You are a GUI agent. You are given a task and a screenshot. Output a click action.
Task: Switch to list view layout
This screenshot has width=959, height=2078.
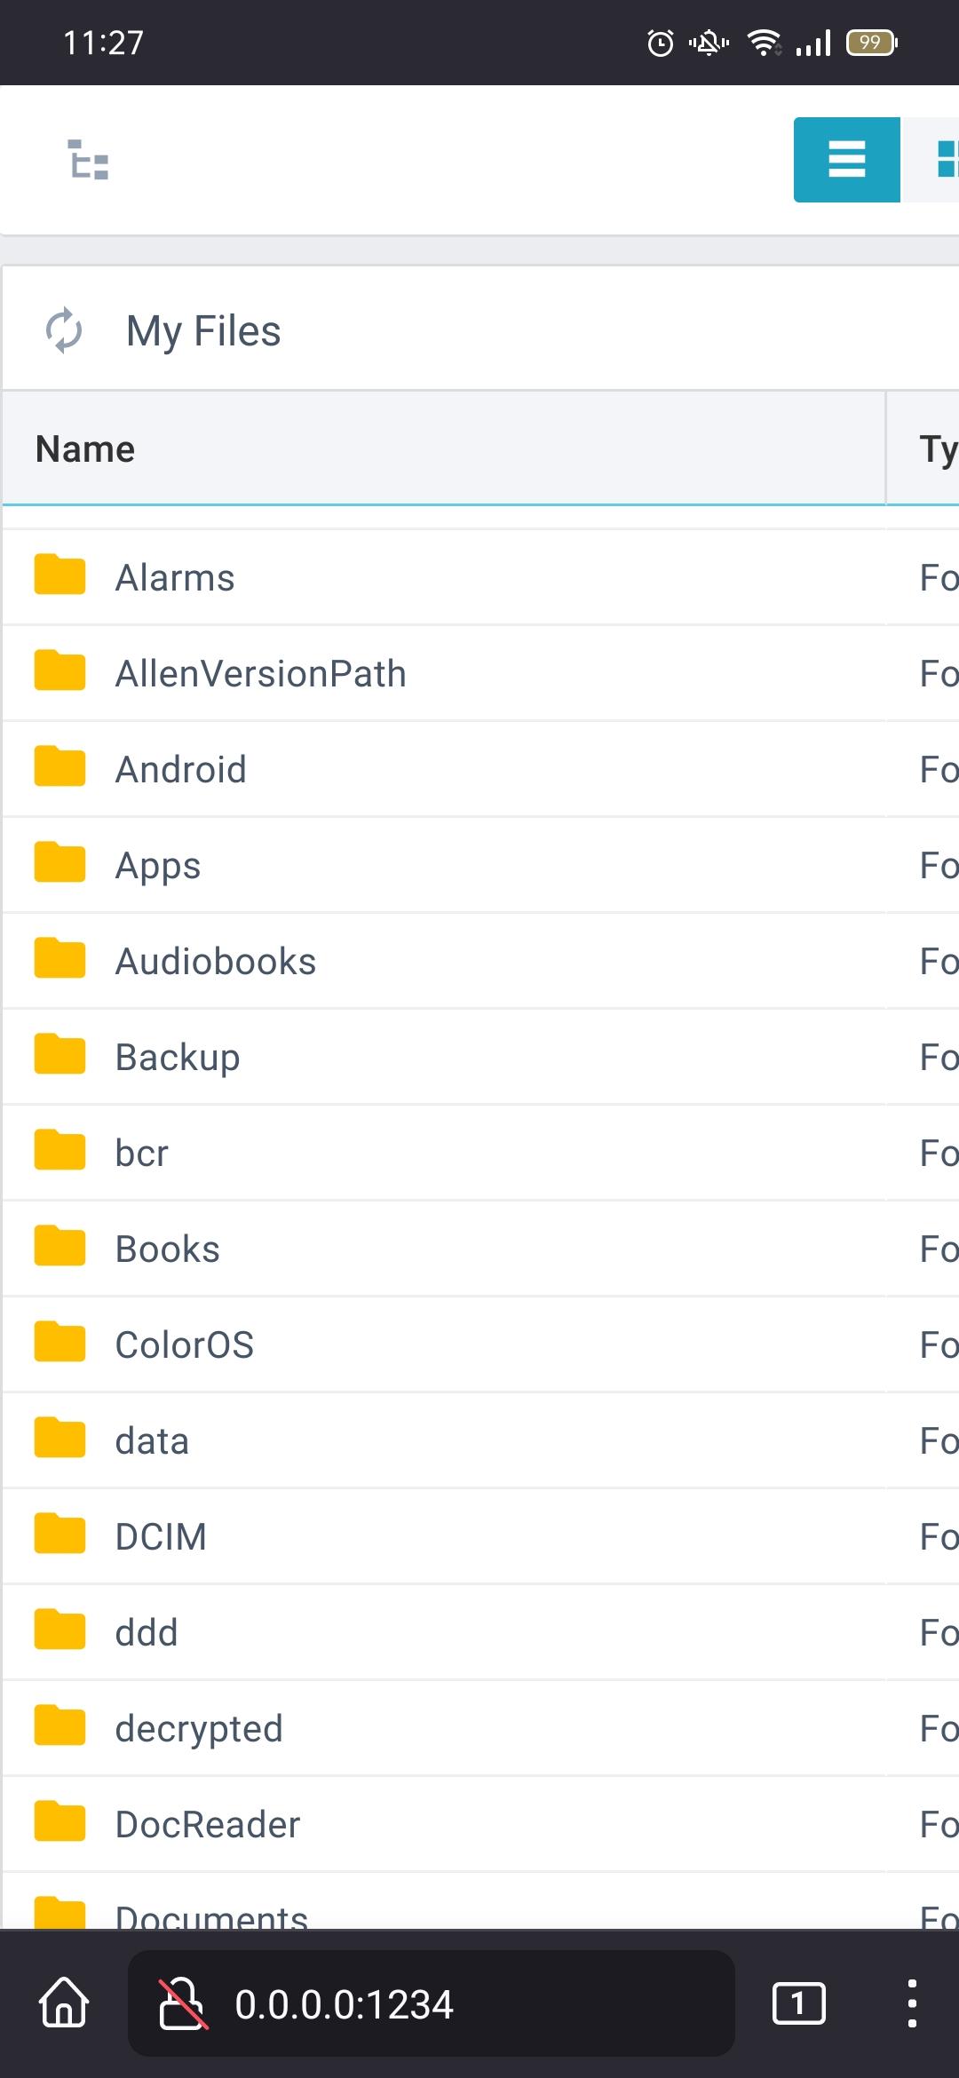[x=846, y=160]
